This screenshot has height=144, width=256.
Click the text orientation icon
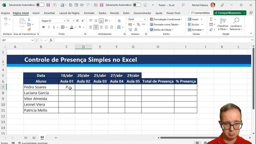(x=107, y=20)
